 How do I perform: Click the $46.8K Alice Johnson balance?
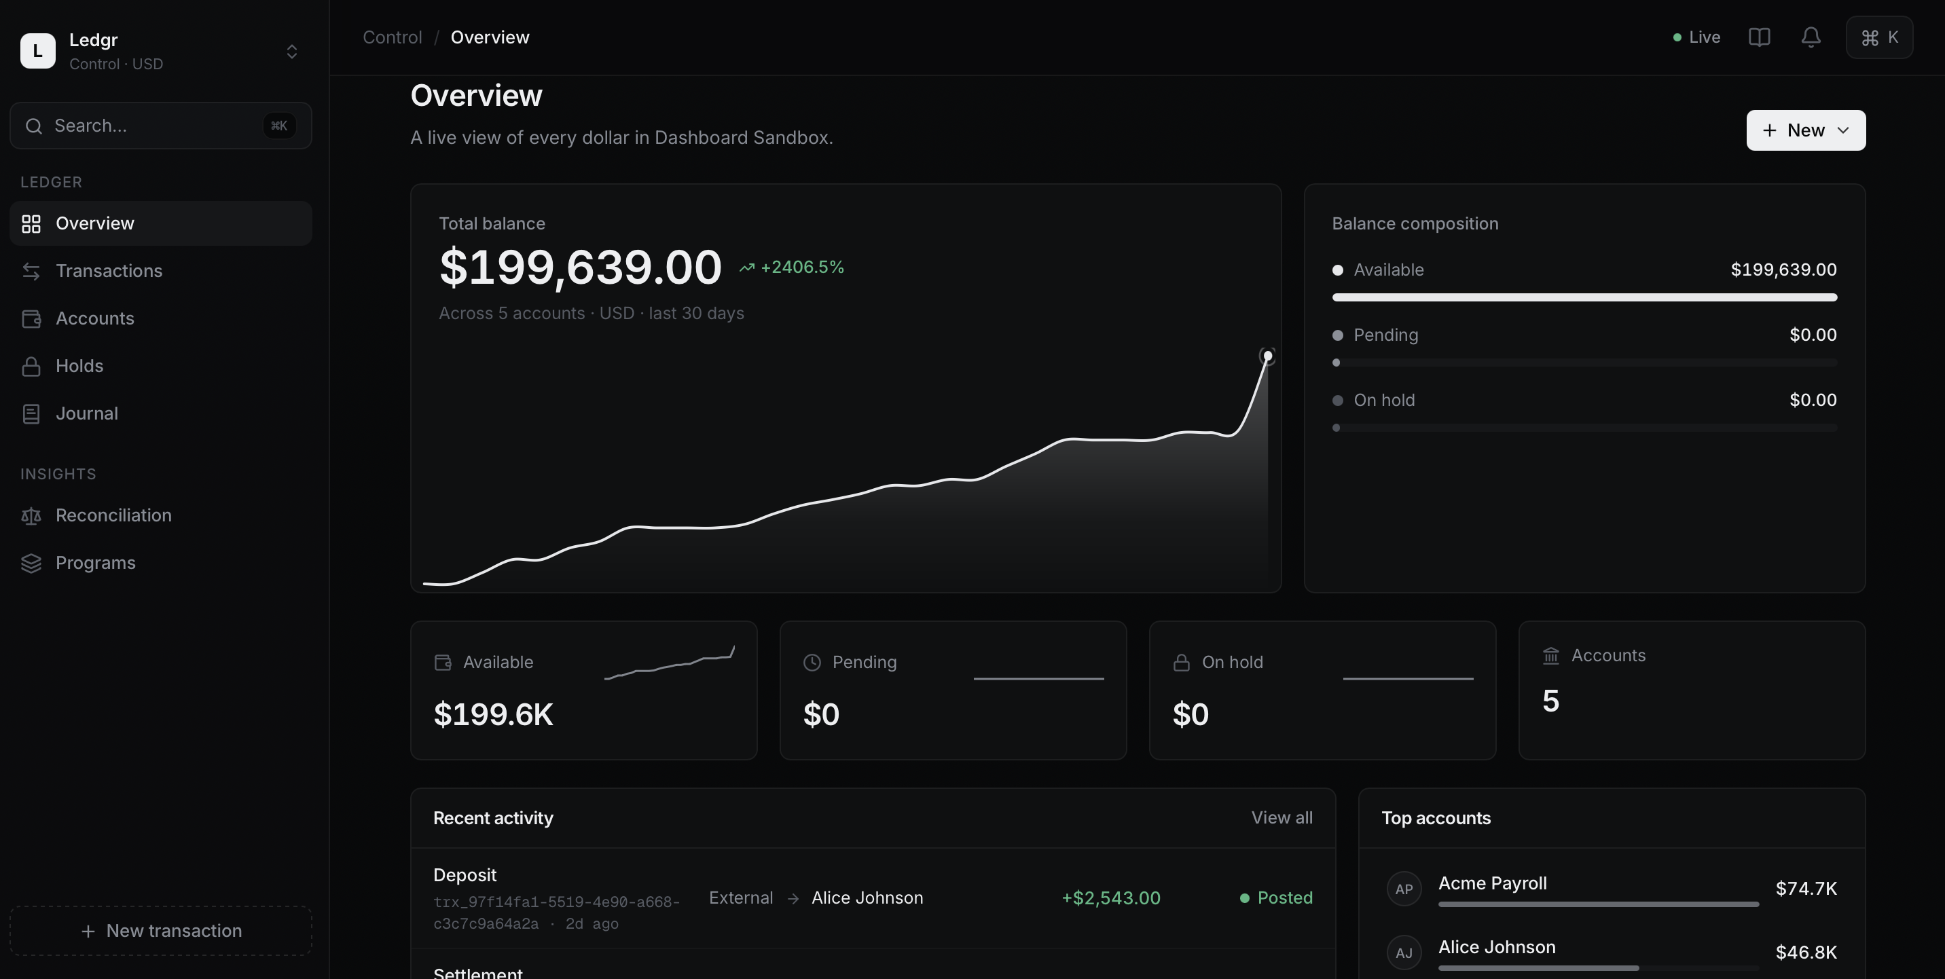click(x=1805, y=953)
